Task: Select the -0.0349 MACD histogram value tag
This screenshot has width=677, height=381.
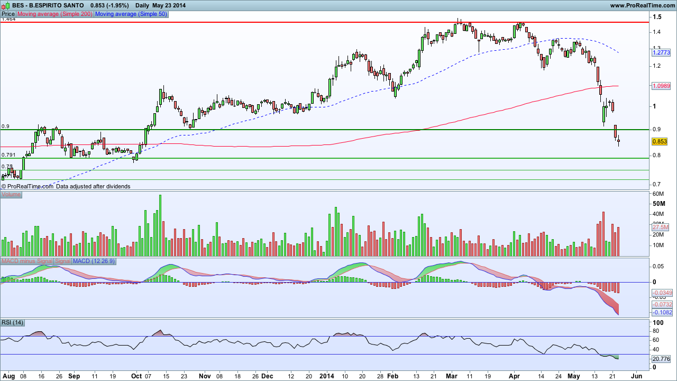Action: click(662, 293)
